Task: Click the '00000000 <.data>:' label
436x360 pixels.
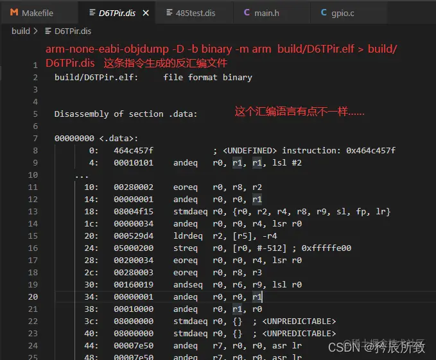Action: coord(96,139)
